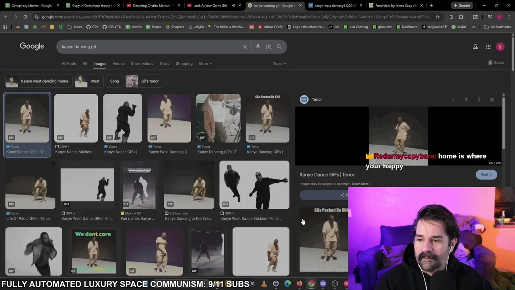515x290 pixels.
Task: Switch to Shopping results tab
Action: (x=184, y=64)
